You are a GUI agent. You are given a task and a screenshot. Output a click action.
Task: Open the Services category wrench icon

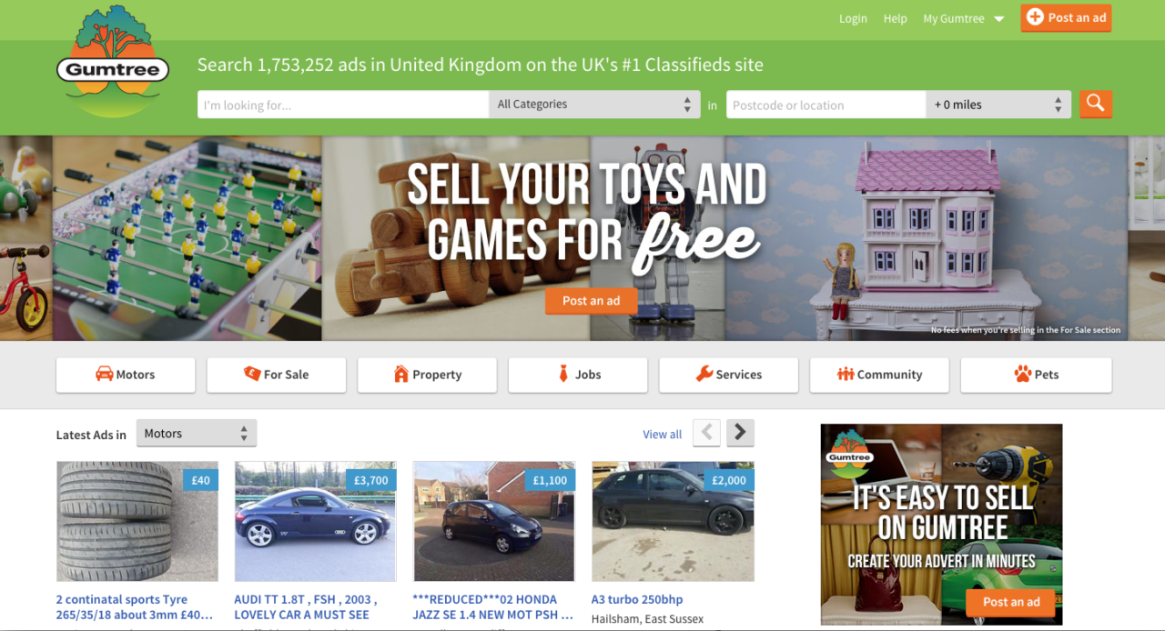click(704, 375)
